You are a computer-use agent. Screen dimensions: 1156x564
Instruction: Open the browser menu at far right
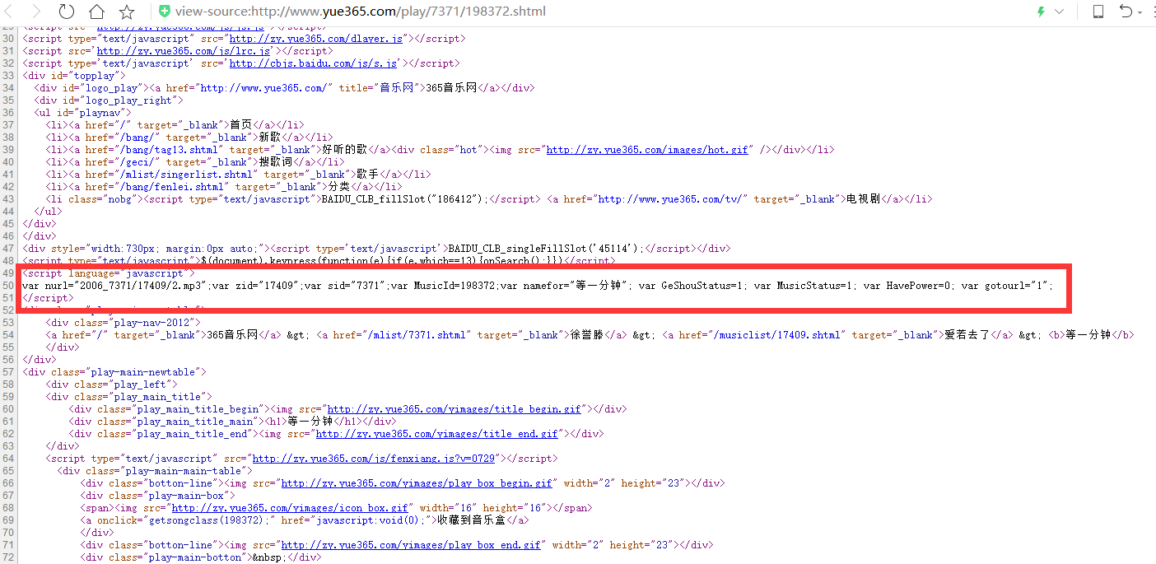1153,12
